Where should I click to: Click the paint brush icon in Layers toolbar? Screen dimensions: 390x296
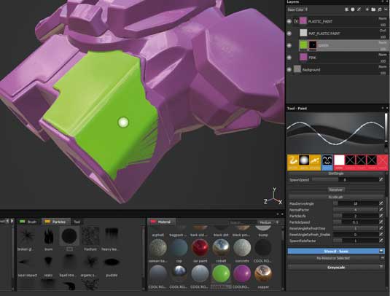(x=359, y=9)
